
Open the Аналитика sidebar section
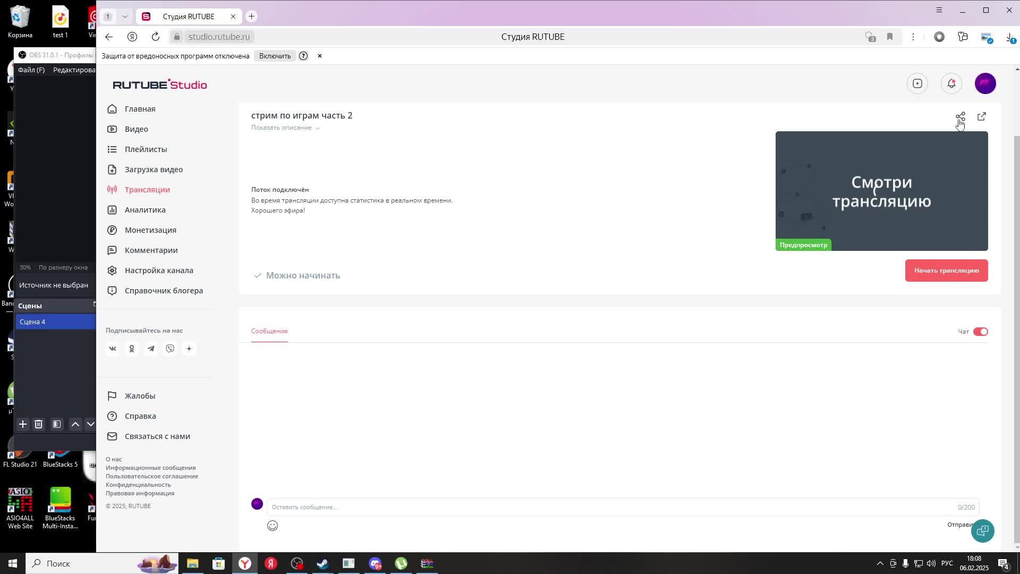pyautogui.click(x=145, y=210)
